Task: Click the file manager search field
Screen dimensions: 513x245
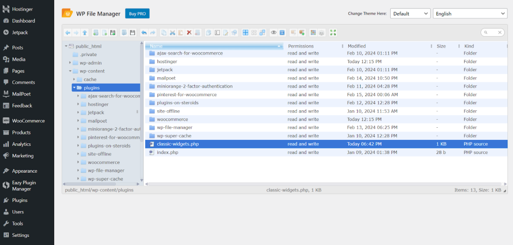Action: point(492,33)
